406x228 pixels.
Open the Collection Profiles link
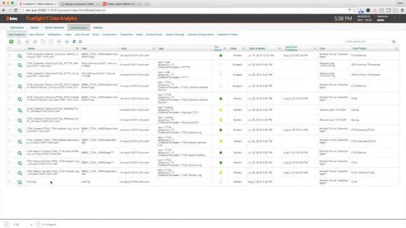click(228, 34)
